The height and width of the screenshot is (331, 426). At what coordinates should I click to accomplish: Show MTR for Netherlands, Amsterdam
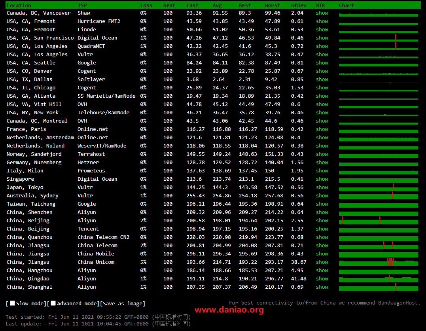tap(322, 137)
